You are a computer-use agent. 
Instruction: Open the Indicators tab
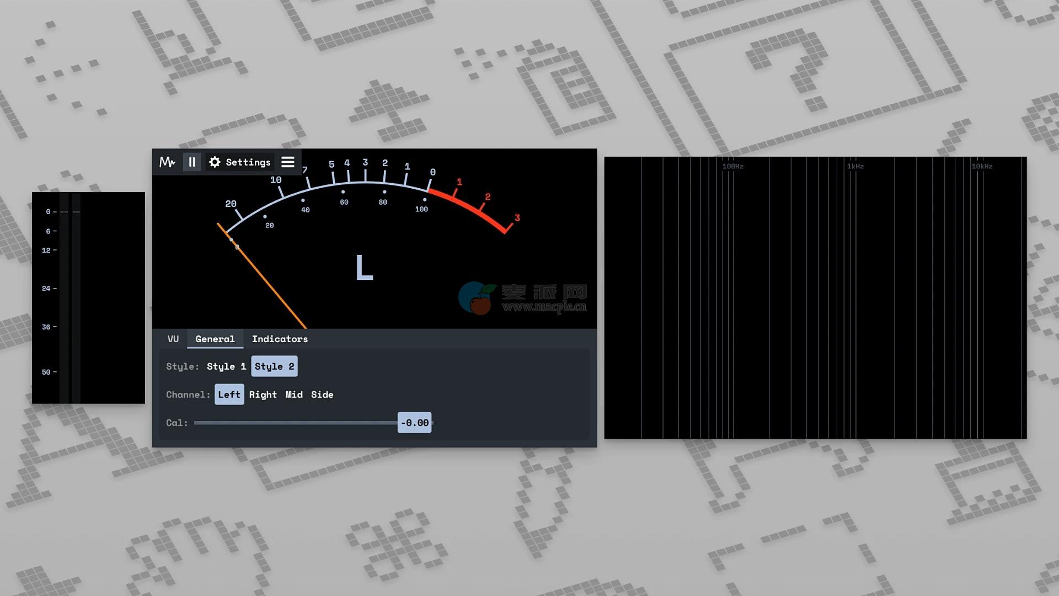pyautogui.click(x=280, y=339)
